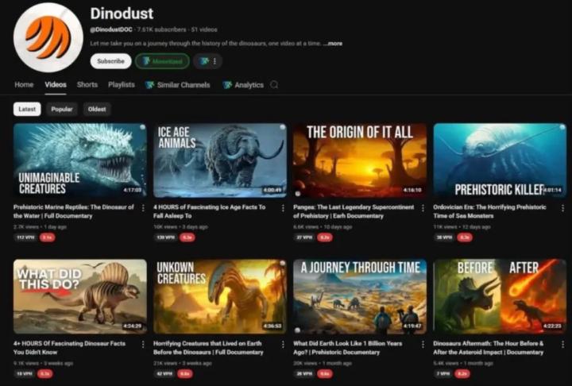Viewport: 572px width, 386px height.
Task: Play the WHAT DID THIS DO? thumbnail
Action: click(x=80, y=296)
